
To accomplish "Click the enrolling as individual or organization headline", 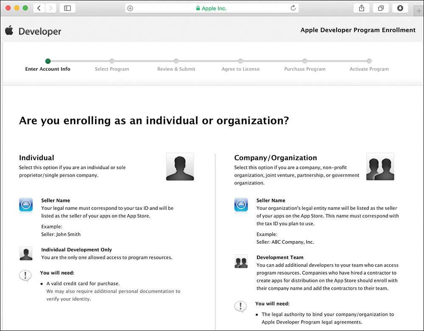I will point(154,120).
